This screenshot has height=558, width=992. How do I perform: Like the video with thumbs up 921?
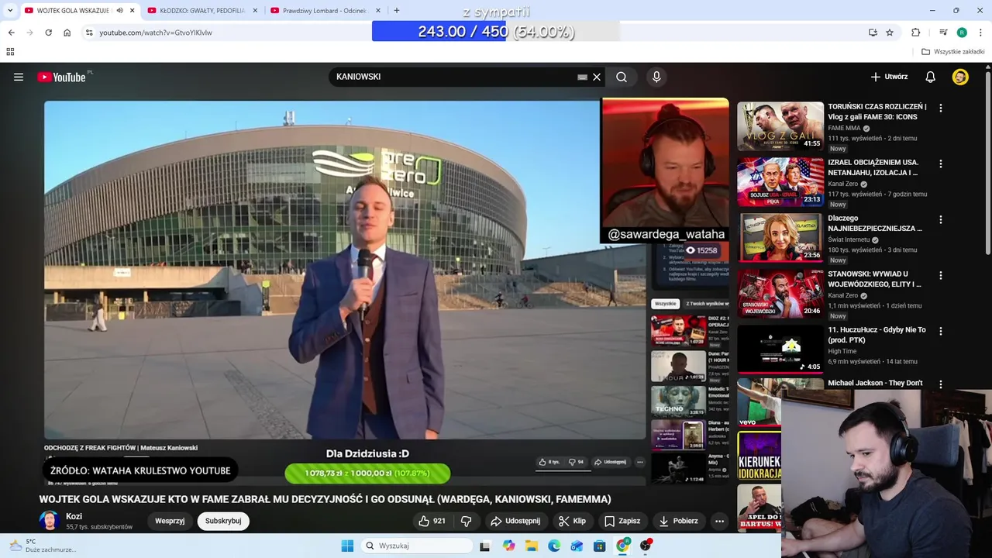tap(432, 521)
